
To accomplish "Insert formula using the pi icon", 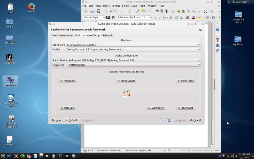I will 205,11.
